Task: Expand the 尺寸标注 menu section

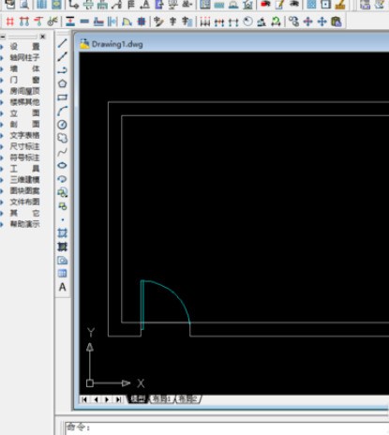Action: [x=24, y=146]
